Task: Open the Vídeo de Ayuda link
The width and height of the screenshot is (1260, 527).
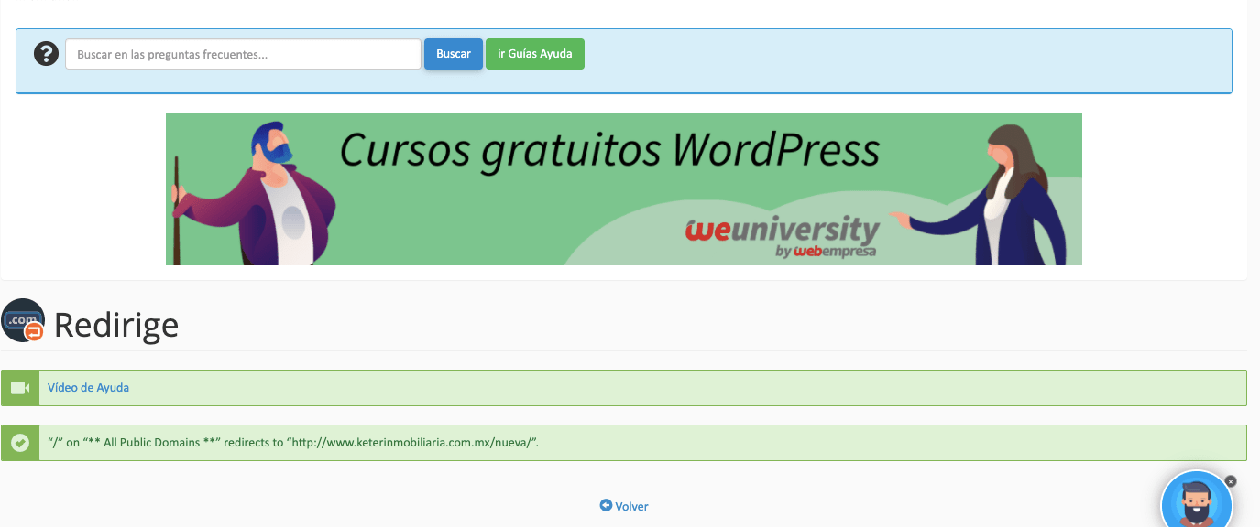Action: pyautogui.click(x=88, y=388)
